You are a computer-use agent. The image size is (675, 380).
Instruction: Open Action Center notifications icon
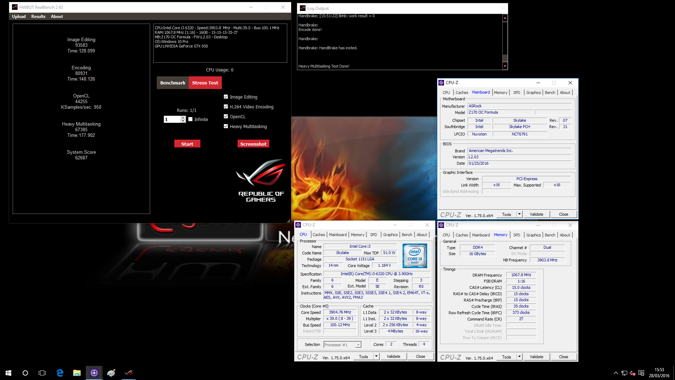pos(641,373)
